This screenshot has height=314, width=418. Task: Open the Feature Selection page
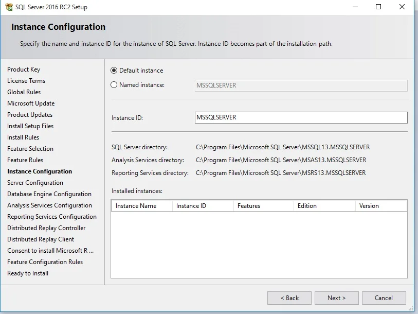pyautogui.click(x=29, y=148)
